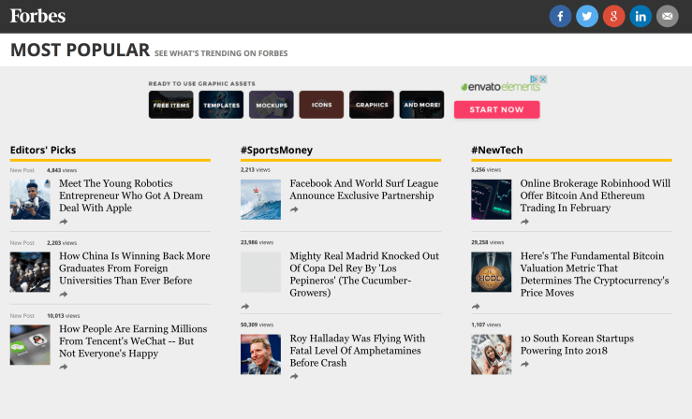This screenshot has width=692, height=419.
Task: Click share arrow under Tencent WeChat article
Action: pos(64,367)
